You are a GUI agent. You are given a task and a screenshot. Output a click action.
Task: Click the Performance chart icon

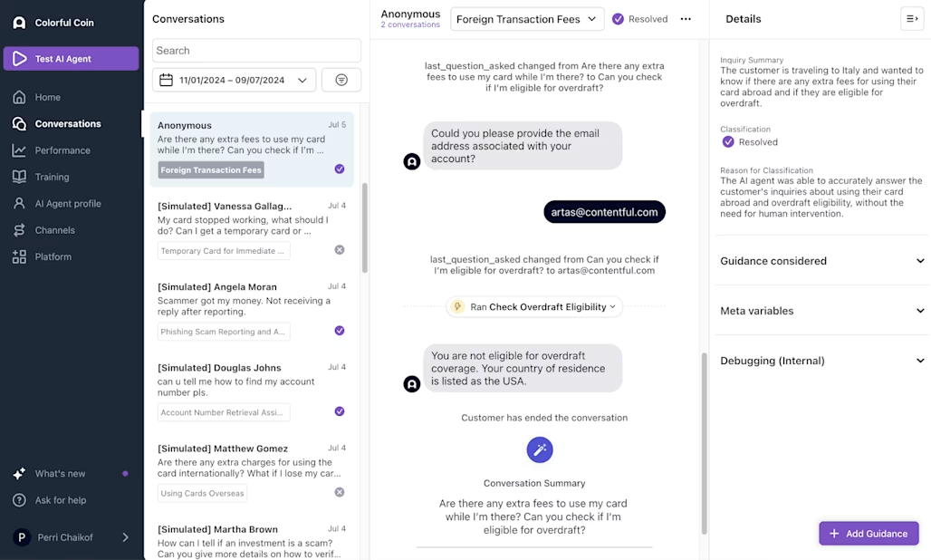19,150
